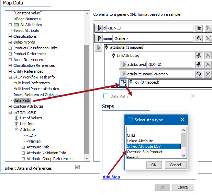Image resolution: width=212 pixels, height=195 pixels.
Task: Click the map arrow button for id row
Action: pyautogui.click(x=99, y=28)
